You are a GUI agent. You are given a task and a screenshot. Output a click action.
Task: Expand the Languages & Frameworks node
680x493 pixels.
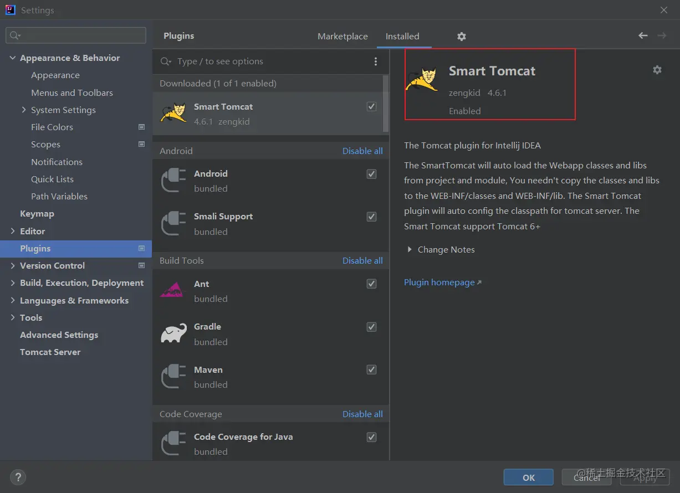pyautogui.click(x=13, y=300)
